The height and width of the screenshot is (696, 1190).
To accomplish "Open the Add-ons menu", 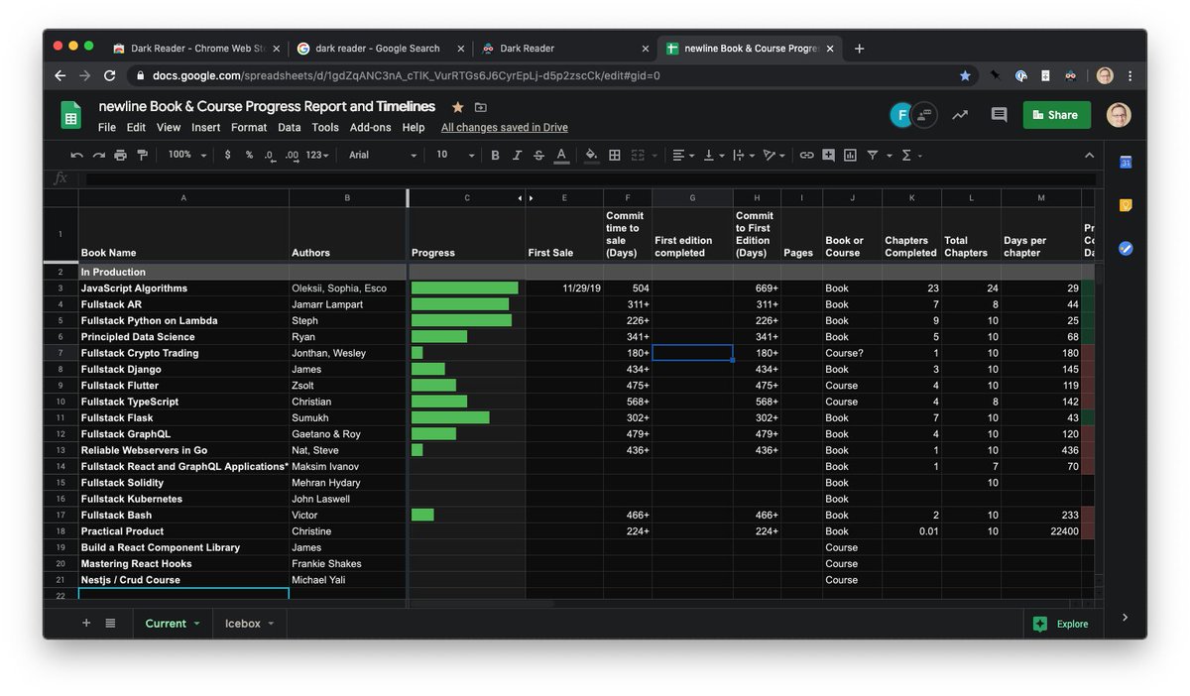I will coord(371,127).
